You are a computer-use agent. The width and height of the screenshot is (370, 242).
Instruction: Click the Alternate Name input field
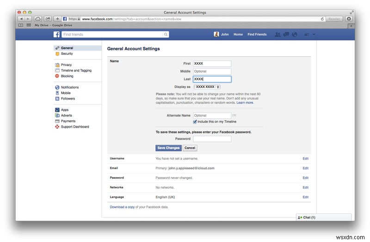[212, 116]
